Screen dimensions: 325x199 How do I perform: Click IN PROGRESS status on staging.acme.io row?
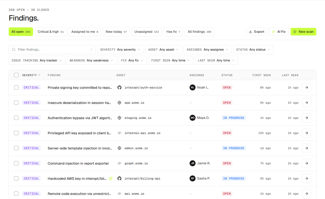point(233,118)
